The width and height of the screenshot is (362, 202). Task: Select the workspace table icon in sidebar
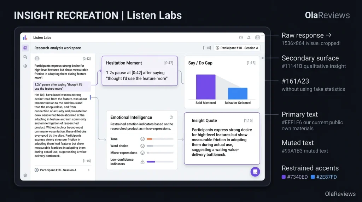(x=25, y=48)
